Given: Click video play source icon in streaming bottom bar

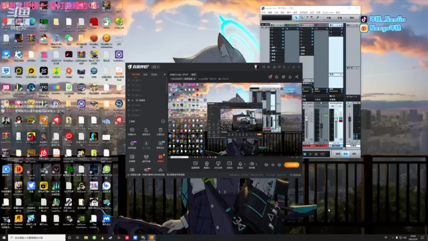Looking at the screenshot, I should pyautogui.click(x=230, y=164).
